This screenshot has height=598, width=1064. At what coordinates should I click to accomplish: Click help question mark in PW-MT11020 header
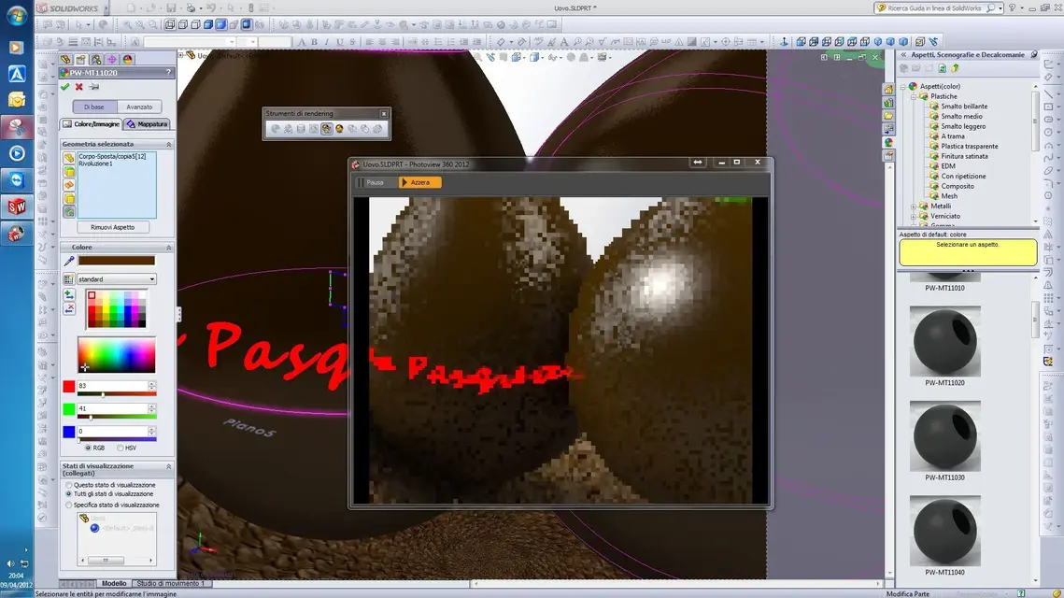click(168, 73)
